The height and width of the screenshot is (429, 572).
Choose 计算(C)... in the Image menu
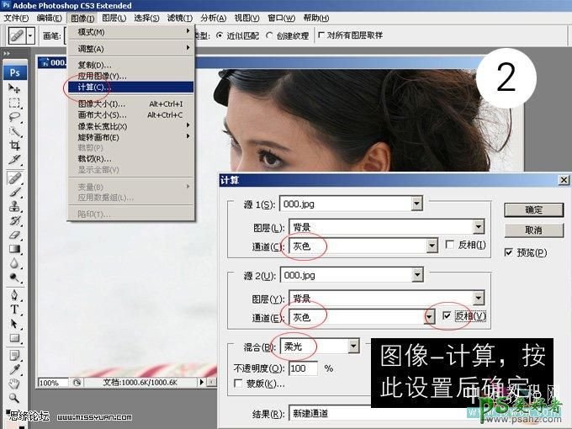(93, 87)
